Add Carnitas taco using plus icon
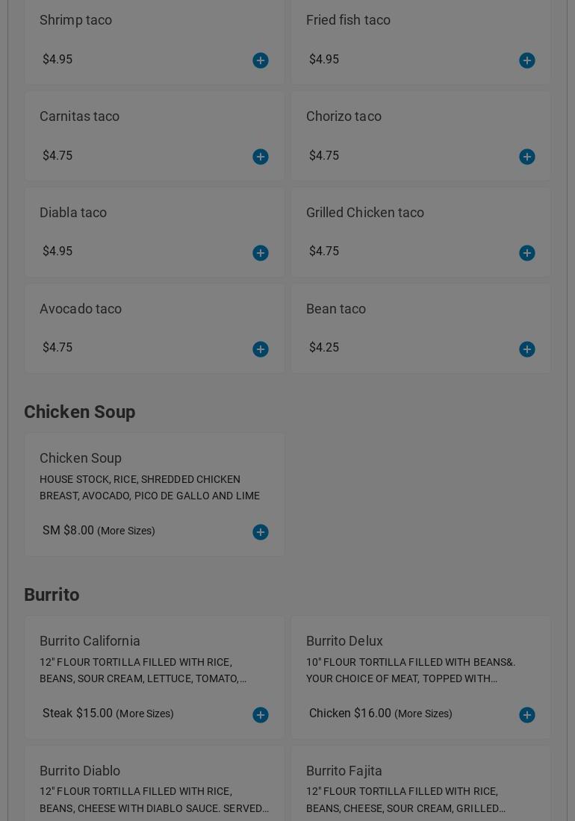The width and height of the screenshot is (575, 821). (261, 157)
